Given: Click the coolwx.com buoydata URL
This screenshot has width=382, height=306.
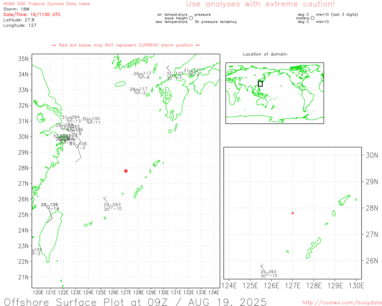Looking at the screenshot, I should coord(342,303).
